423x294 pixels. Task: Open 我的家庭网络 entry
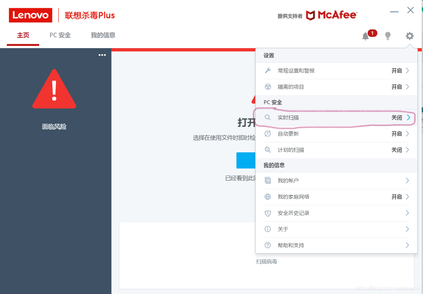[336, 197]
